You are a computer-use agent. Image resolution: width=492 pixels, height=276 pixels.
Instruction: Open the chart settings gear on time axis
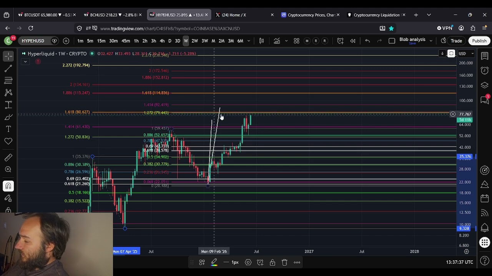(x=466, y=251)
